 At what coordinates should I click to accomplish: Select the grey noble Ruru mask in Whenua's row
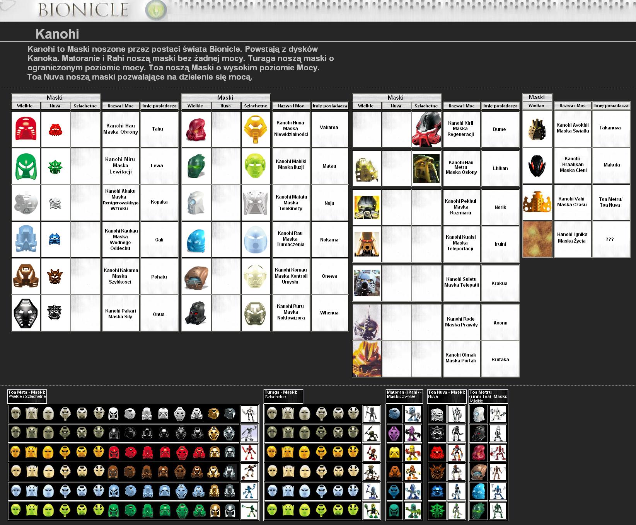(255, 313)
